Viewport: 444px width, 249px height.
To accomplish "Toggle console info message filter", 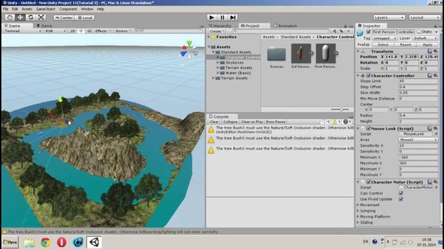I will (325, 122).
